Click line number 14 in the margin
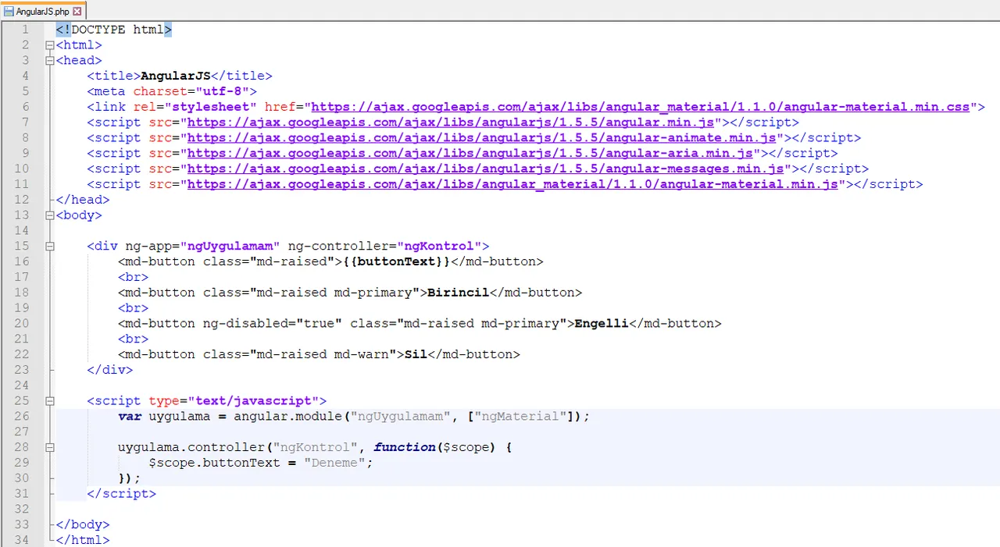1000x547 pixels. tap(22, 230)
